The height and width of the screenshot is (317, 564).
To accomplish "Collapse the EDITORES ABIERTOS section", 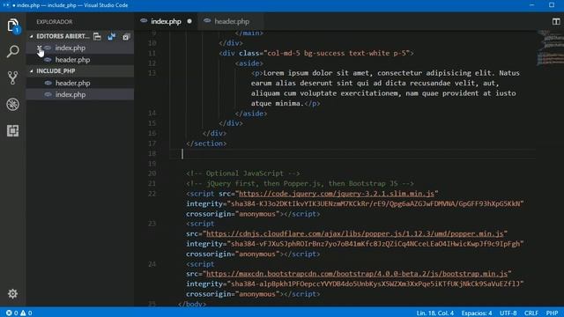I will [32, 36].
